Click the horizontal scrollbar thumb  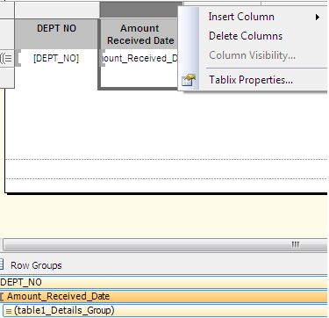tap(165, 244)
